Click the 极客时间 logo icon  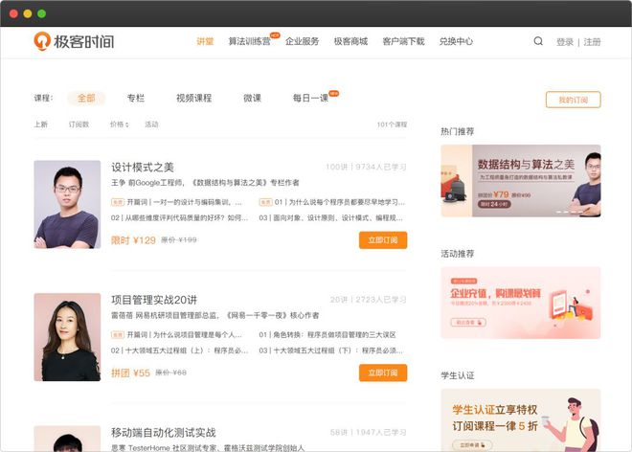pyautogui.click(x=42, y=41)
